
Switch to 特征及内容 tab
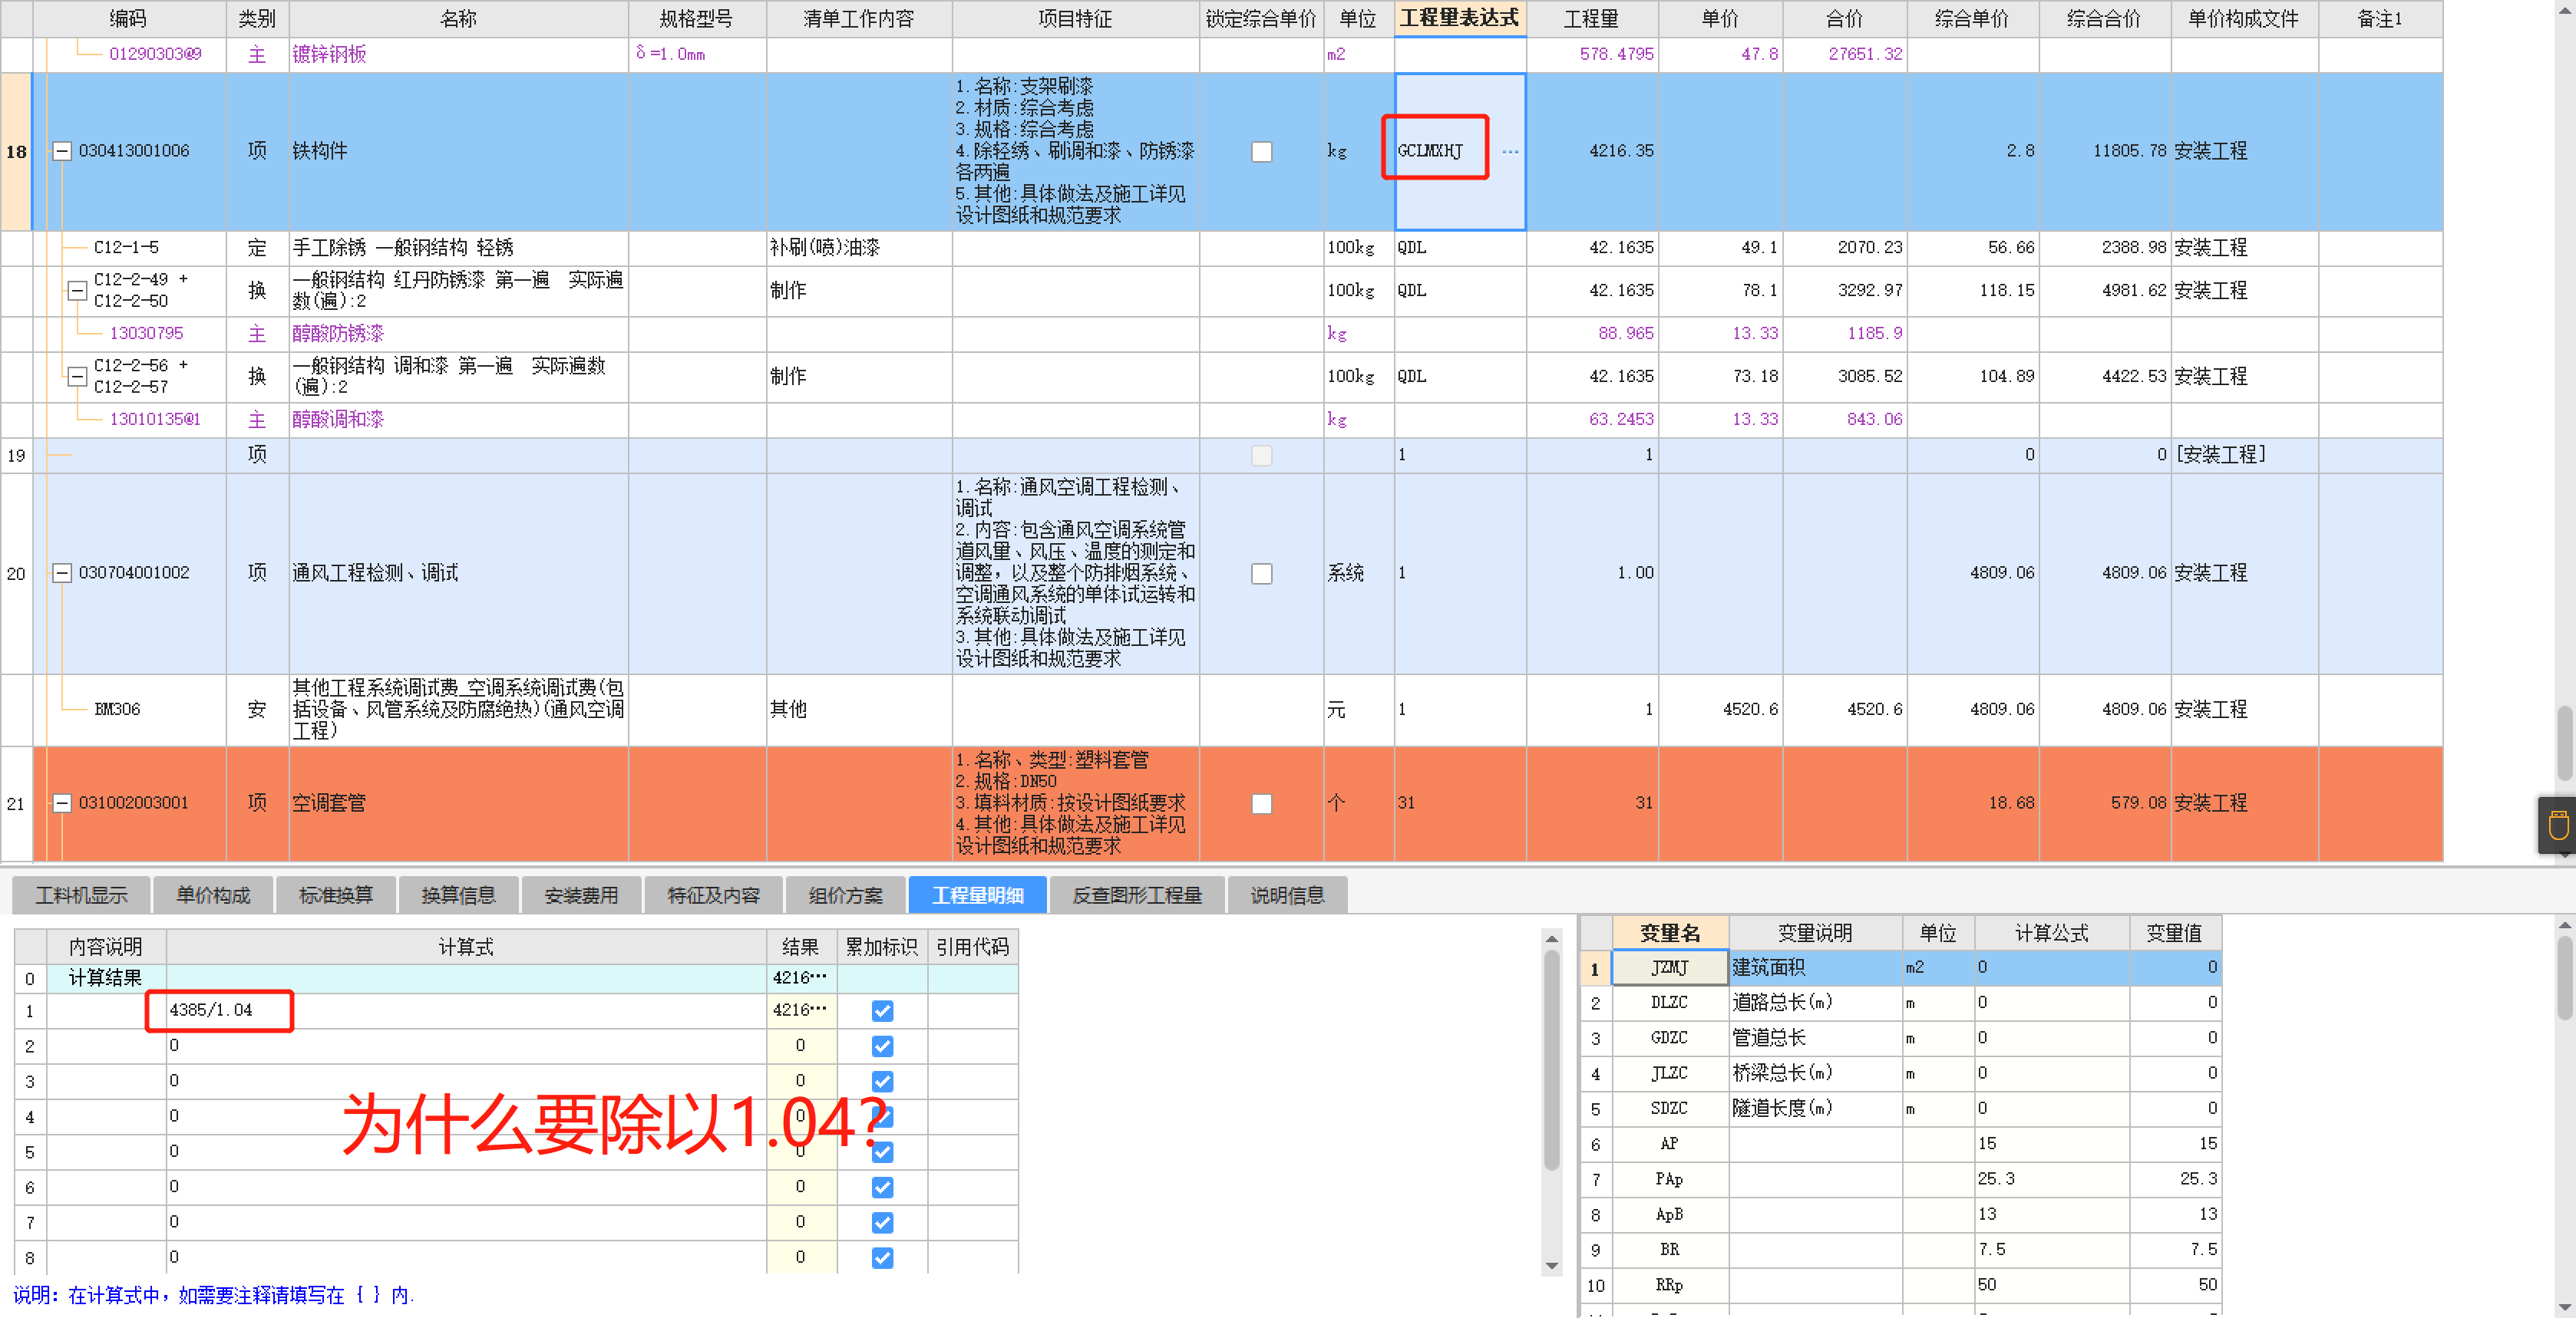pyautogui.click(x=713, y=895)
